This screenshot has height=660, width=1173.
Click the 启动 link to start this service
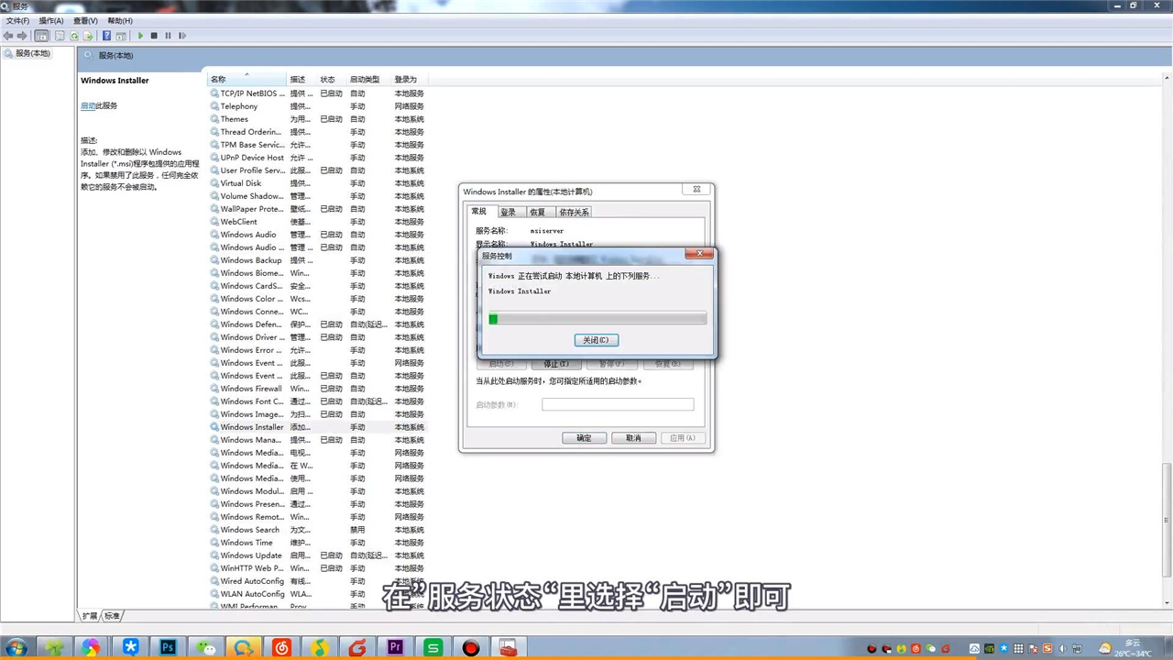coord(88,105)
